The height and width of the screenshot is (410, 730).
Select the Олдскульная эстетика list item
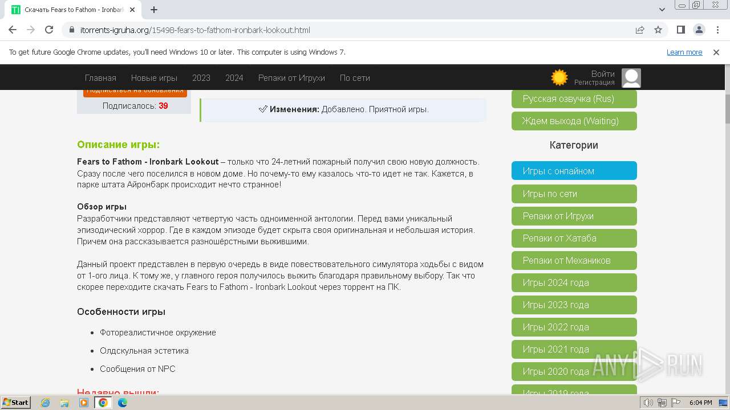[x=144, y=351]
